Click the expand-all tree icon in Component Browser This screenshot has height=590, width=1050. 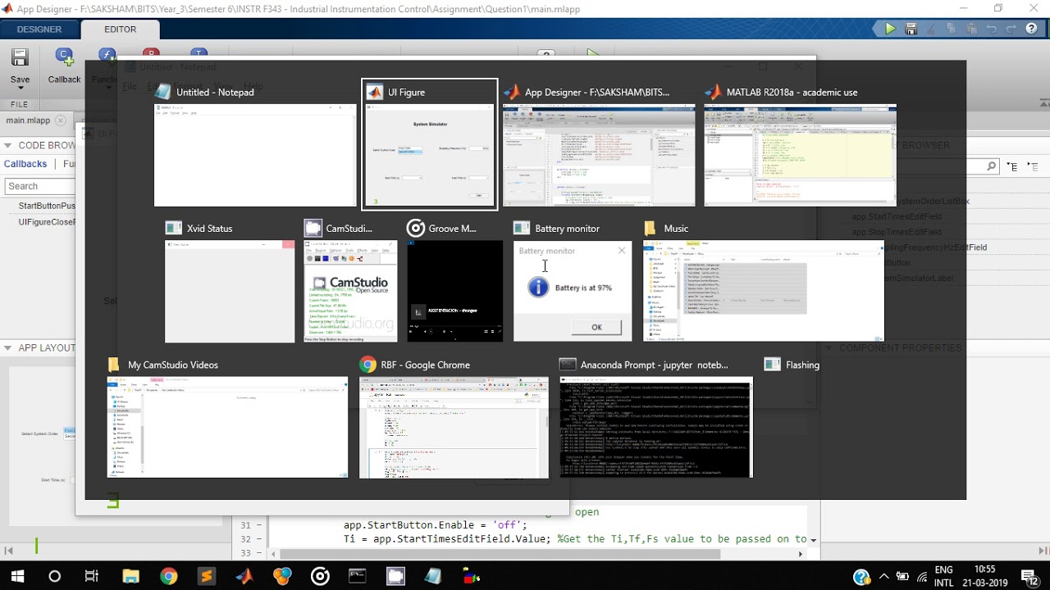tap(1011, 166)
